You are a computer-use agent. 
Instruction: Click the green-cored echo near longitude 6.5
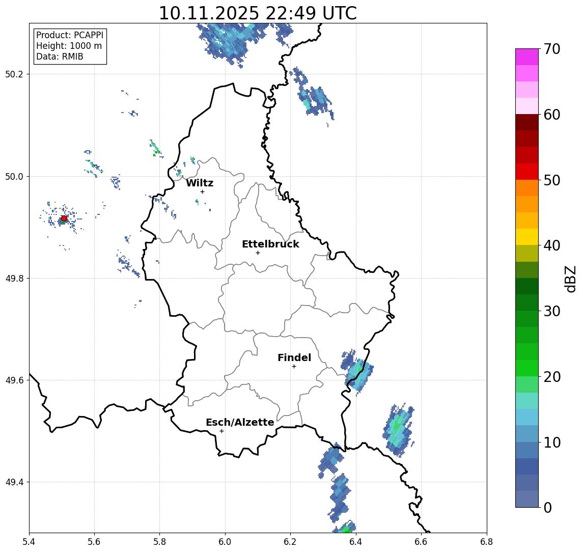click(398, 430)
